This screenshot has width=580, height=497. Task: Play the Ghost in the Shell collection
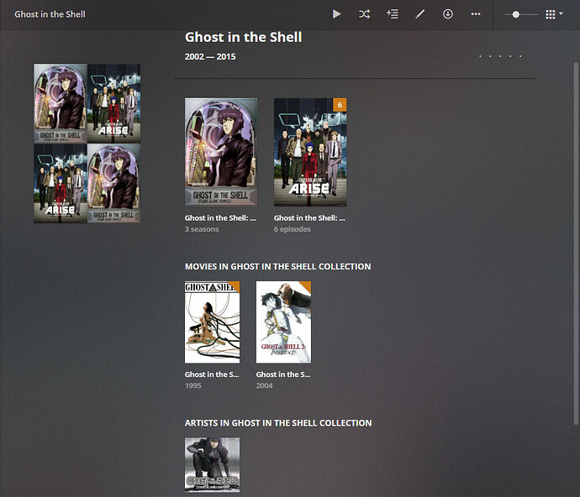pos(336,14)
